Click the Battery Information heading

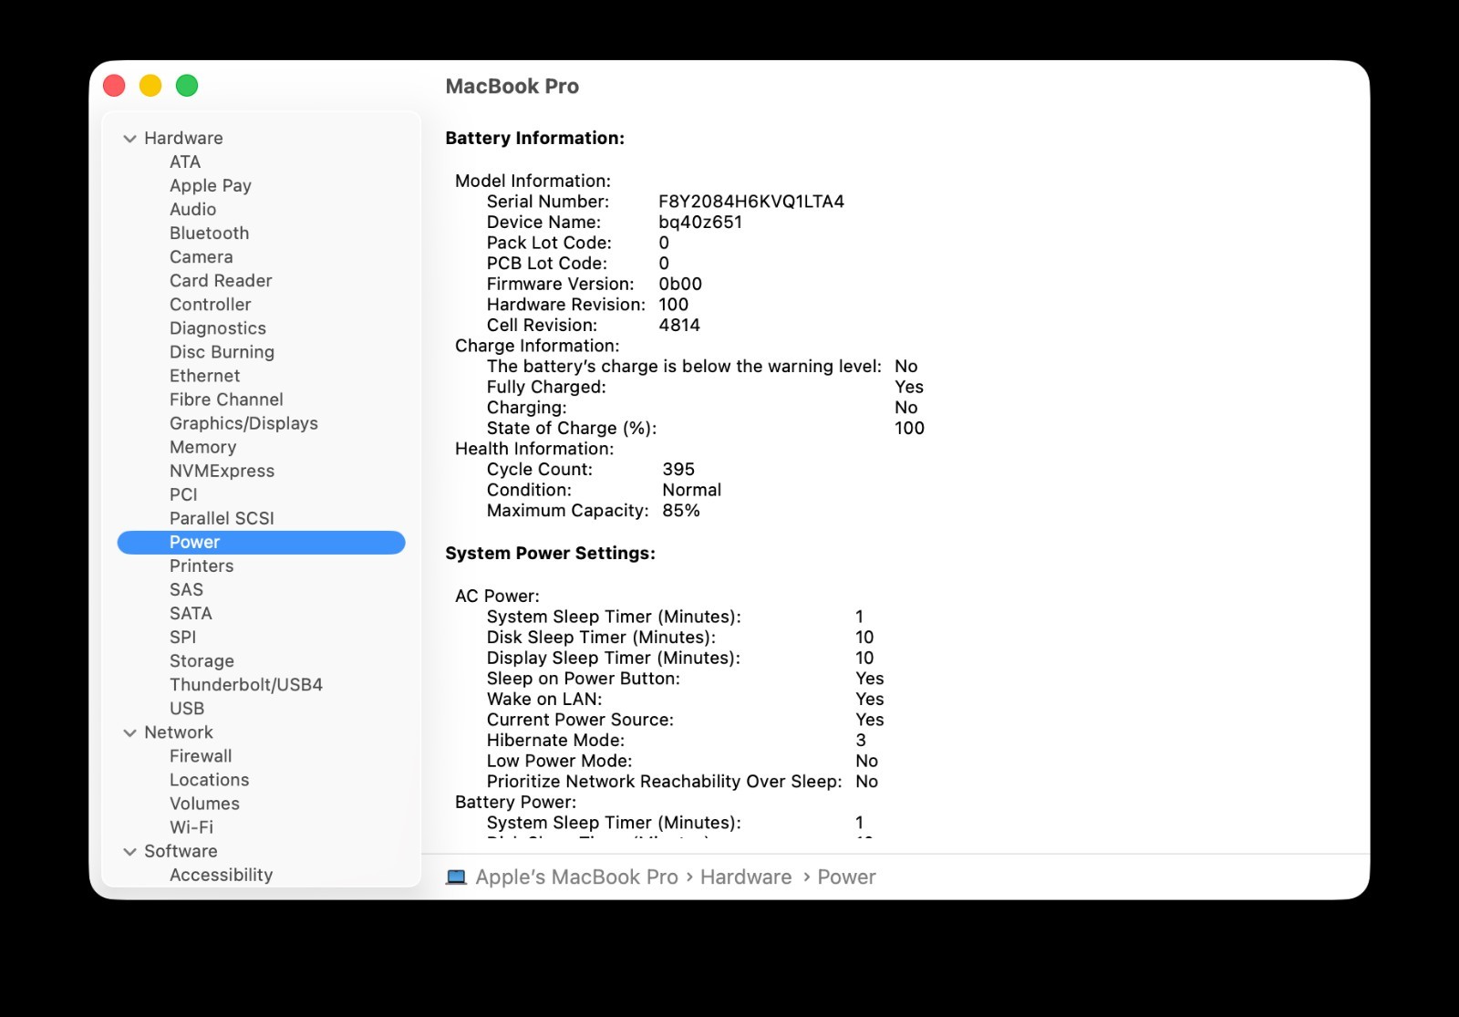[534, 138]
